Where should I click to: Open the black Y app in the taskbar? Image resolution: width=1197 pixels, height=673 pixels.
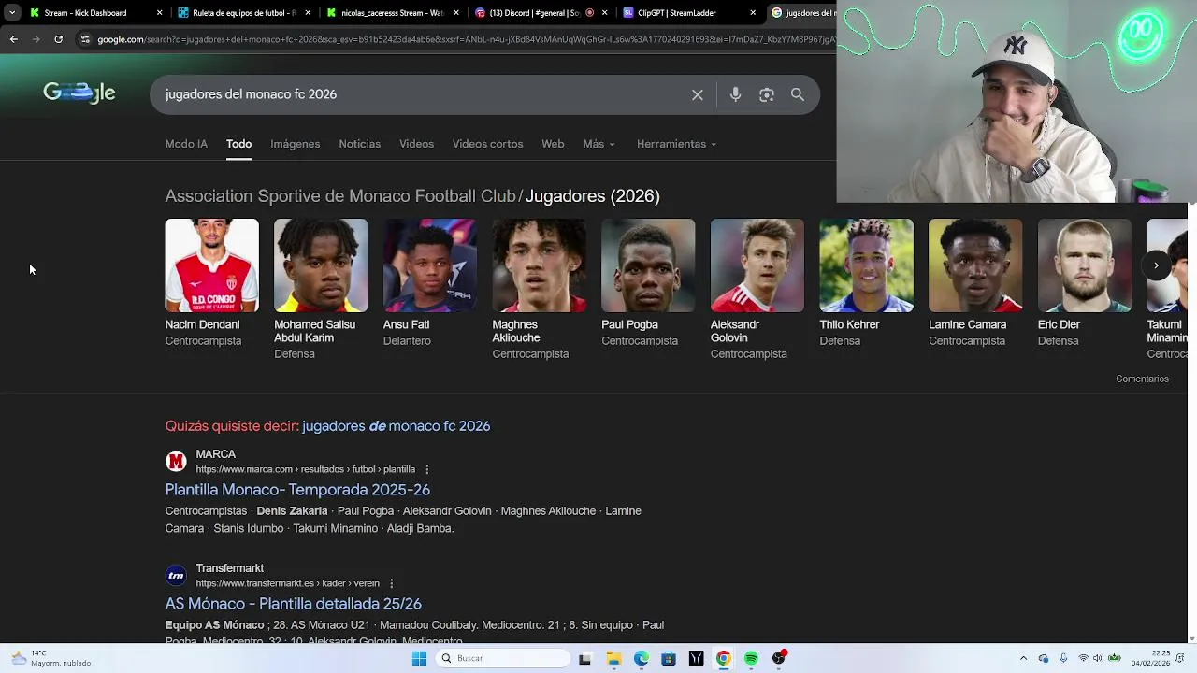696,658
